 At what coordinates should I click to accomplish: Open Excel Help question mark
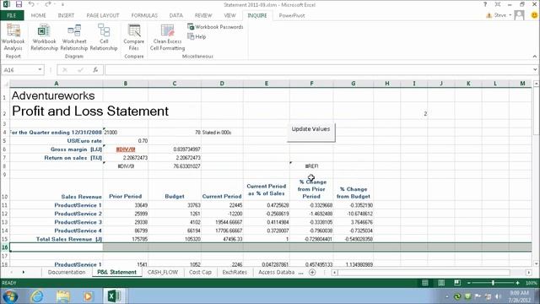pyautogui.click(x=485, y=4)
